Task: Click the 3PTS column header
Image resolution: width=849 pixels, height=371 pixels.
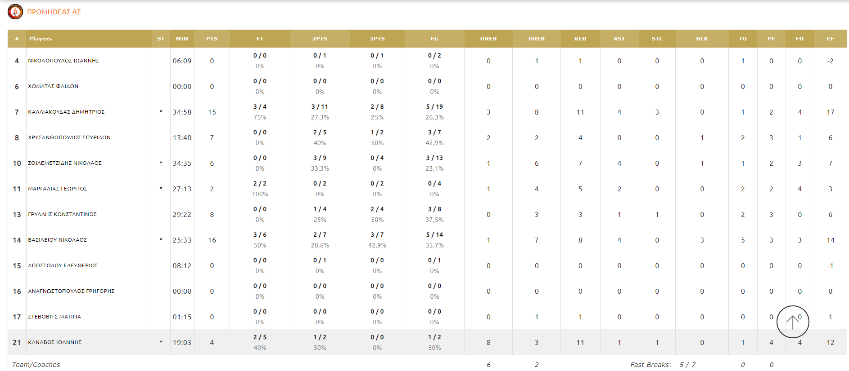Action: pos(377,39)
